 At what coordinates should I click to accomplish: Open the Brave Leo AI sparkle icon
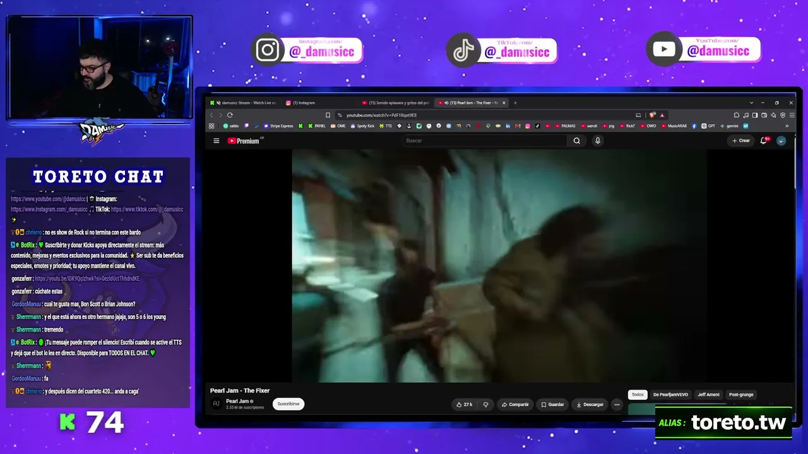pos(773,115)
